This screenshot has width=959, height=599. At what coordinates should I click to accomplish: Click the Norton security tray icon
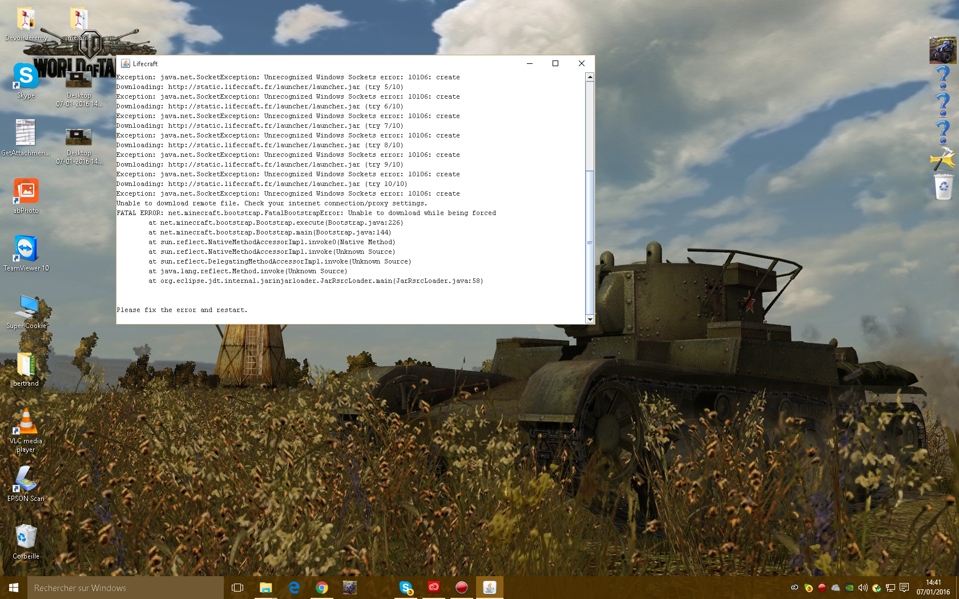pyautogui.click(x=877, y=588)
